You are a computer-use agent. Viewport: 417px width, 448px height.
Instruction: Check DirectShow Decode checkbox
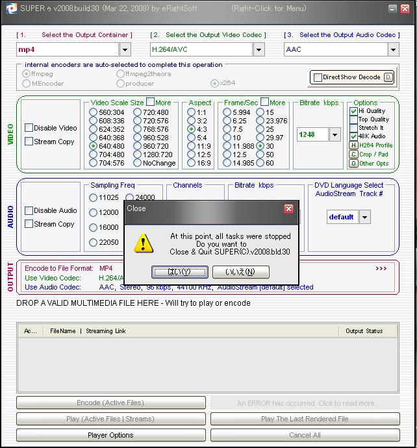(x=318, y=77)
